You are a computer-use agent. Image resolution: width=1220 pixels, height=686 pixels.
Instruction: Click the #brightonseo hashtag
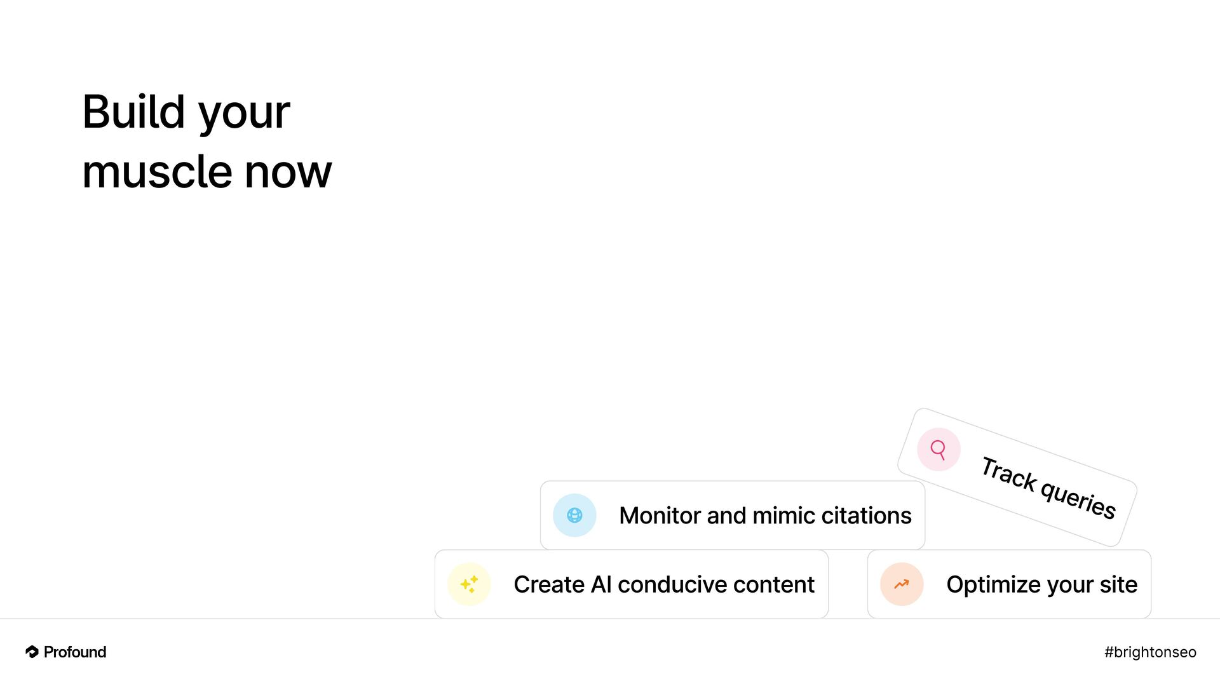pos(1150,652)
